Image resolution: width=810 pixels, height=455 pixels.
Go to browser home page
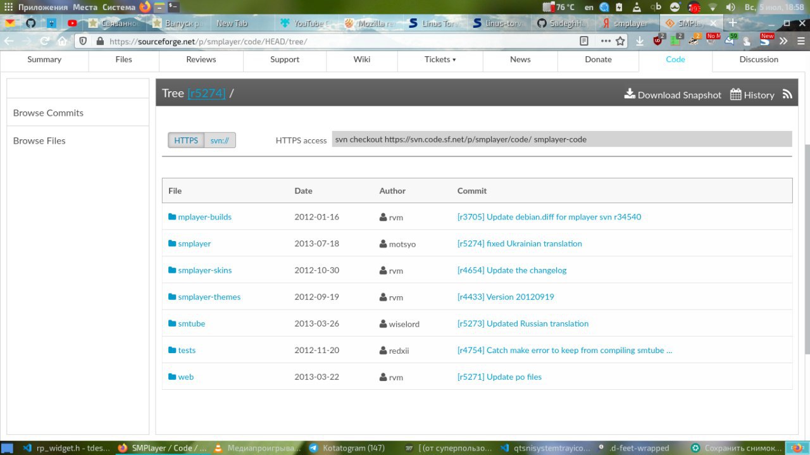[x=62, y=41]
